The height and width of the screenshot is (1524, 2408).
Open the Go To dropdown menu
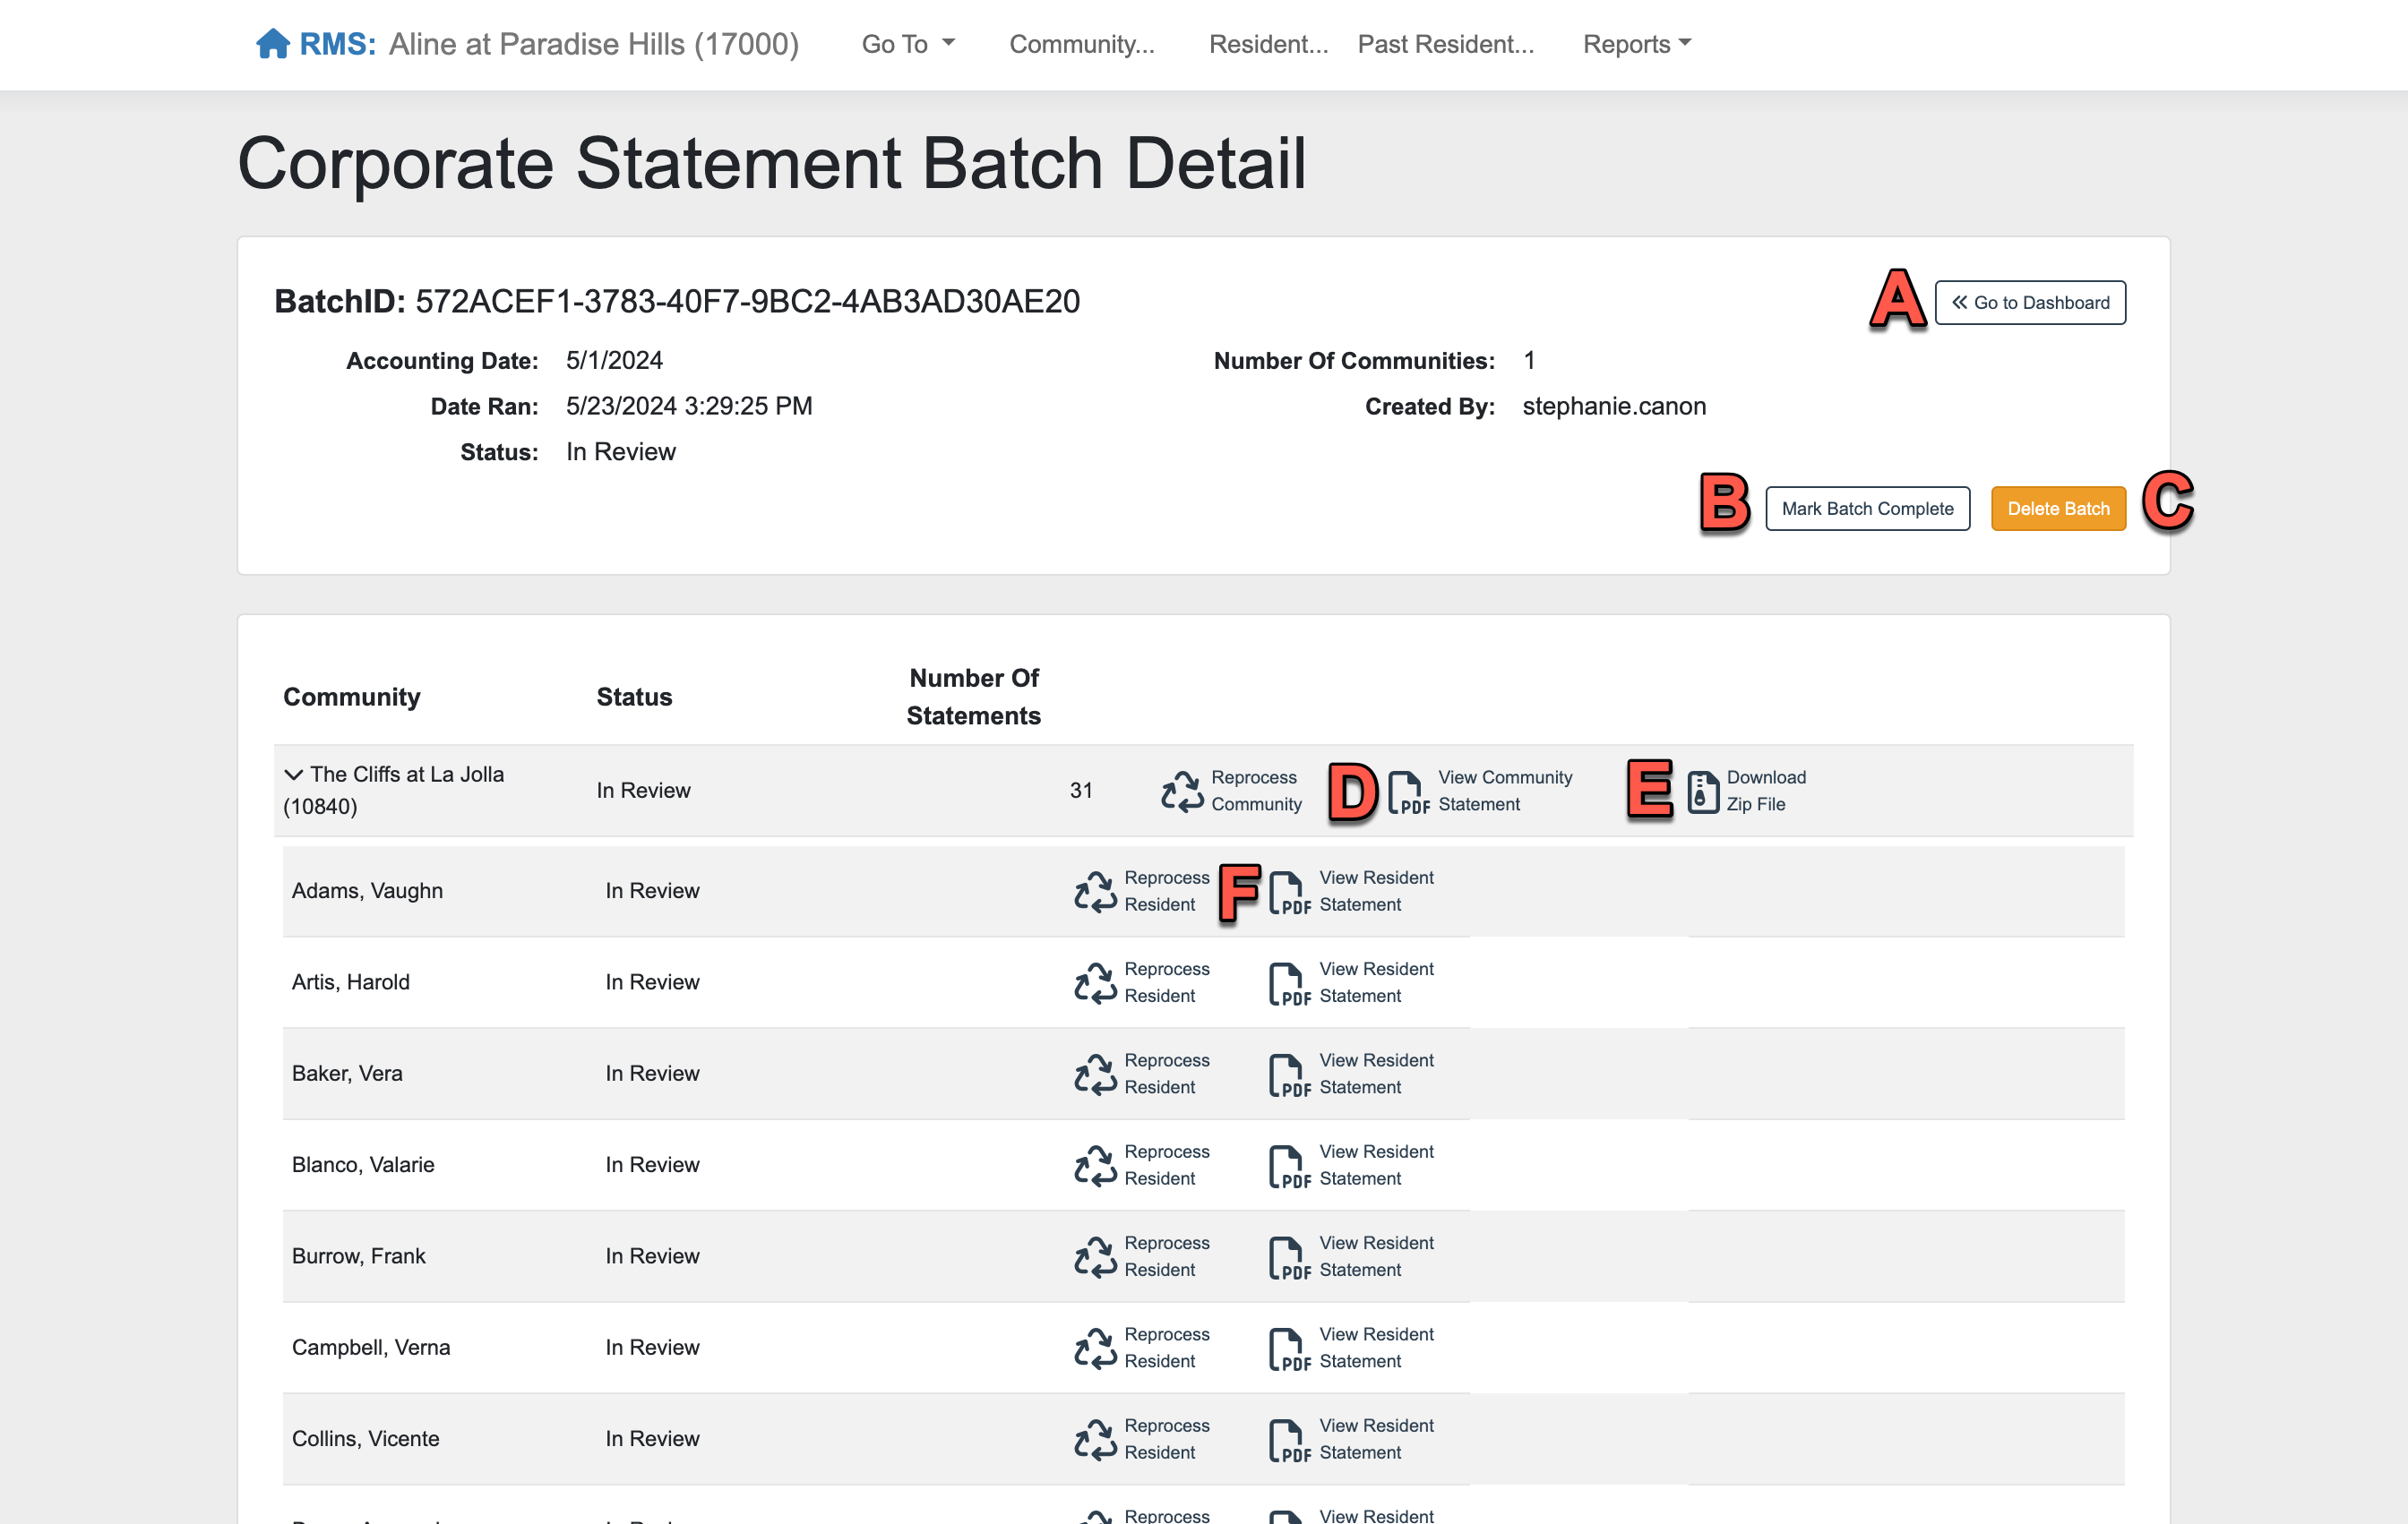[908, 44]
